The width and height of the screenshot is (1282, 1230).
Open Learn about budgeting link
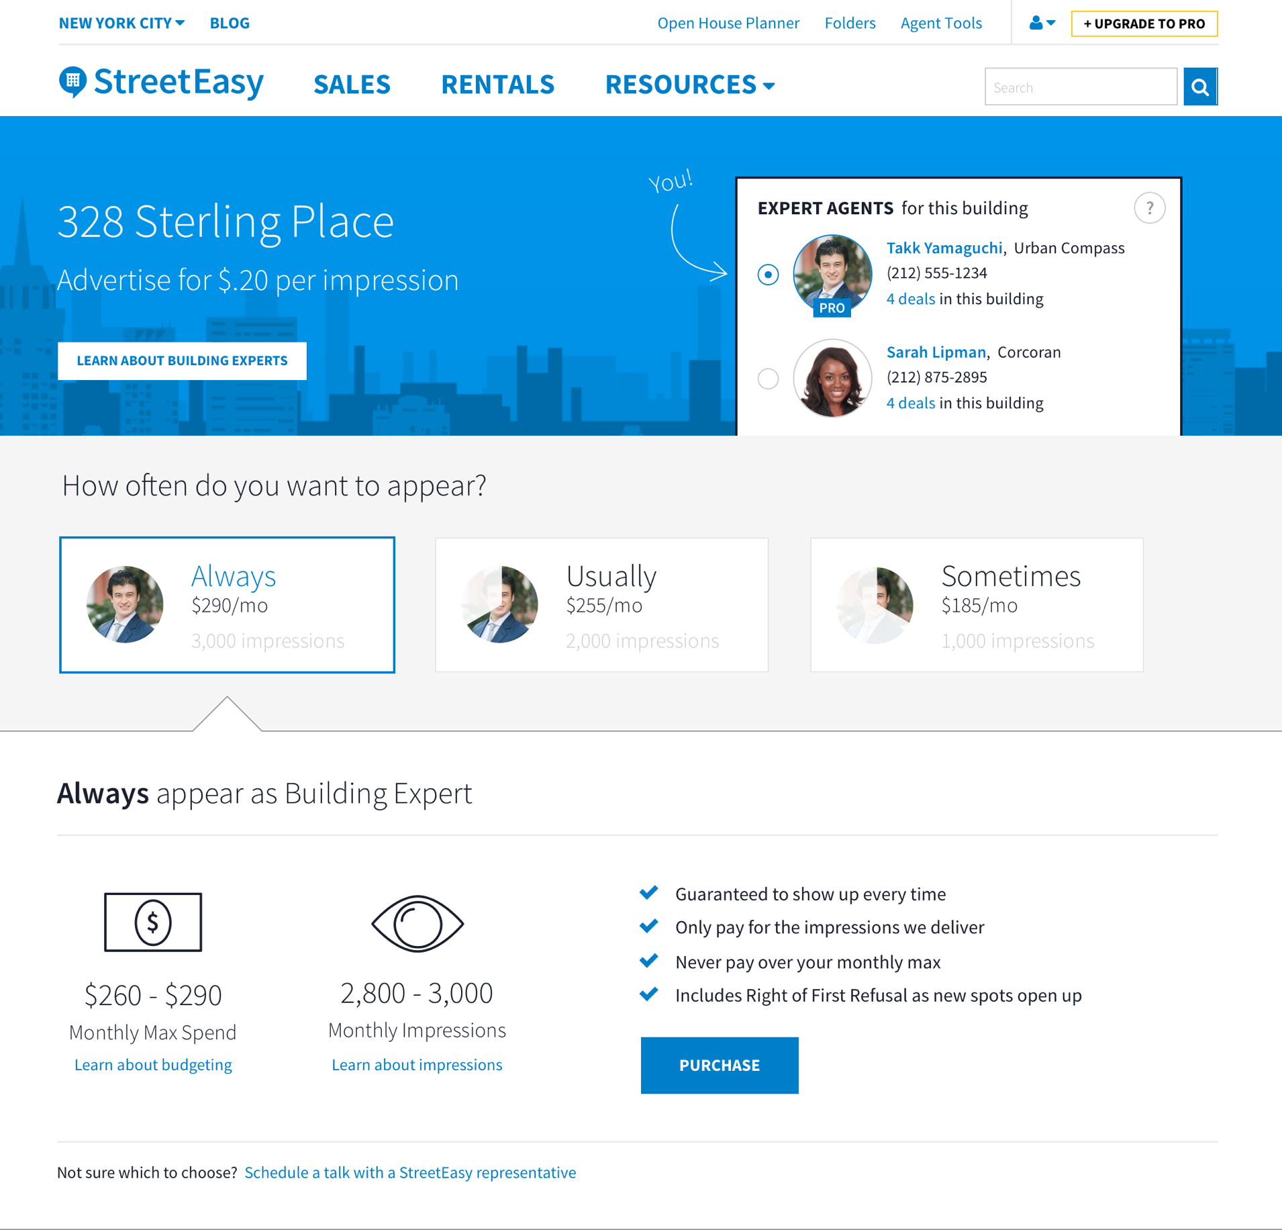pos(153,1065)
